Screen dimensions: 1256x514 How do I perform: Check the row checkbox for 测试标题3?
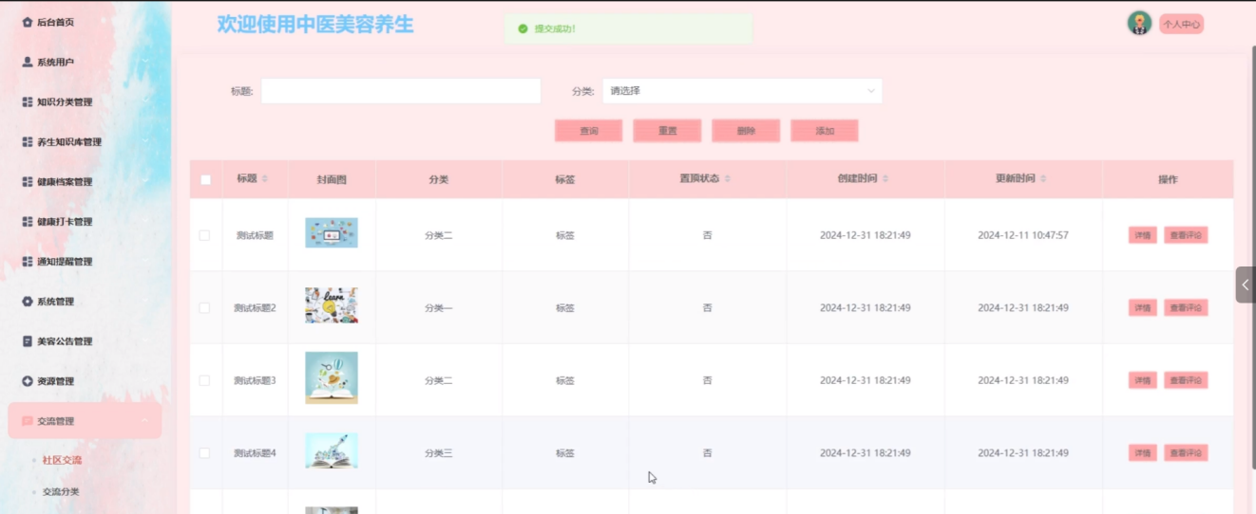[204, 380]
